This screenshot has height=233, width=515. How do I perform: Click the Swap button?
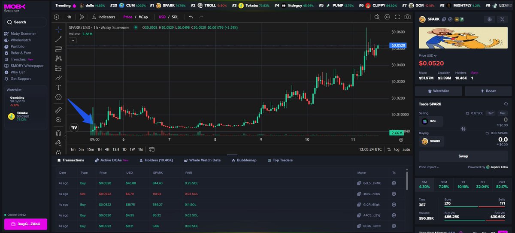point(463,156)
